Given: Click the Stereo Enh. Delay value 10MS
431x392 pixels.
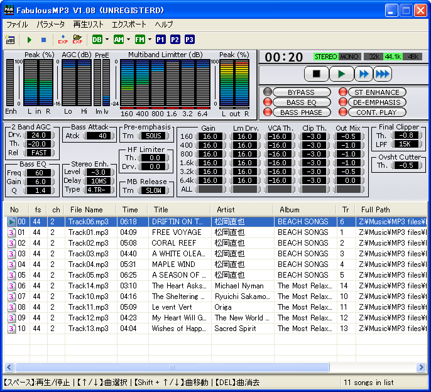Looking at the screenshot, I should point(99,181).
